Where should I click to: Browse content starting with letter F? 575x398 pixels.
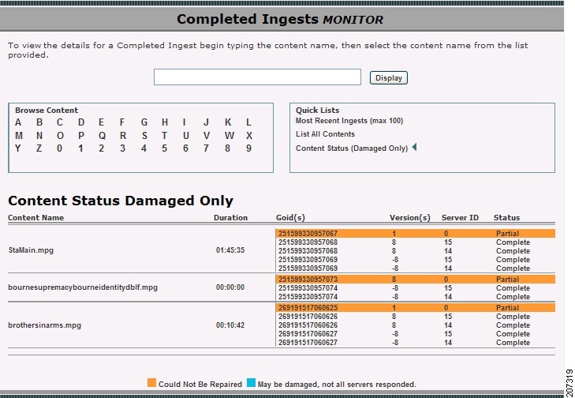[x=122, y=122]
